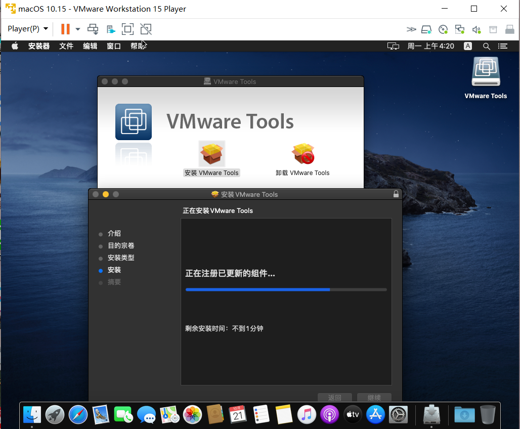Viewport: 520px width, 429px height.
Task: Open Apple TV from the dock
Action: pyautogui.click(x=353, y=415)
